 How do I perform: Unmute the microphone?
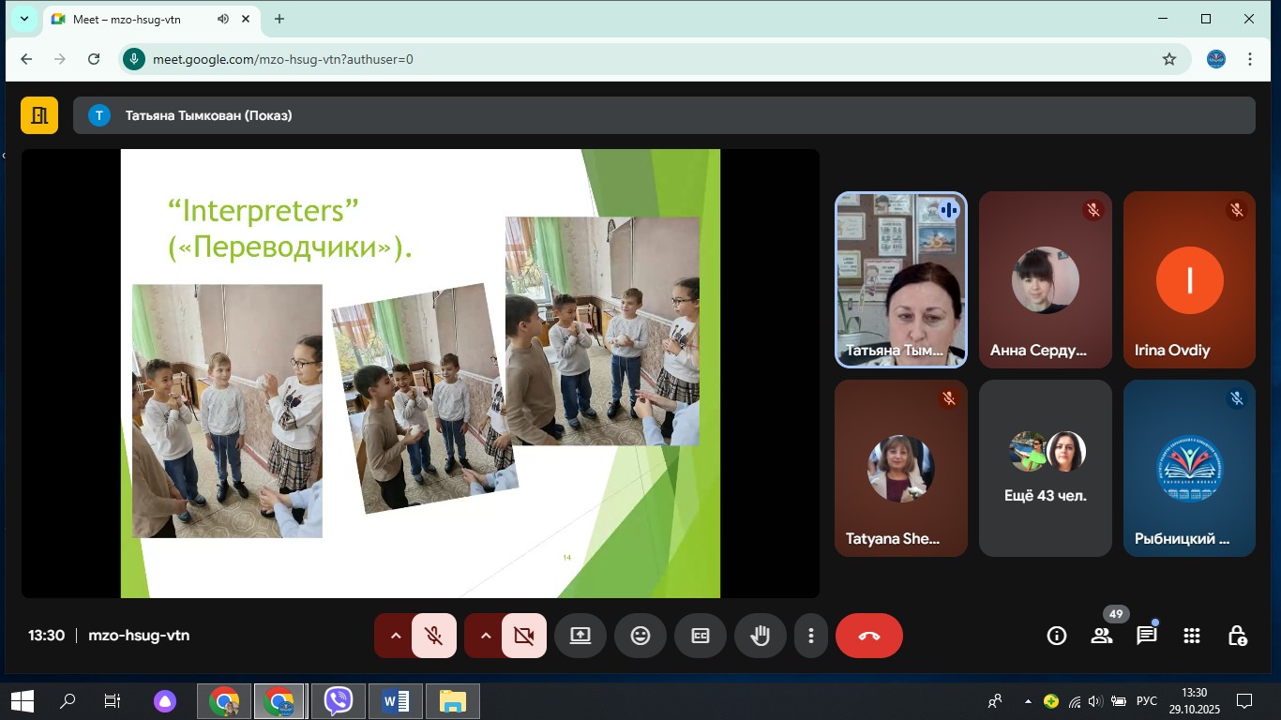tap(433, 636)
